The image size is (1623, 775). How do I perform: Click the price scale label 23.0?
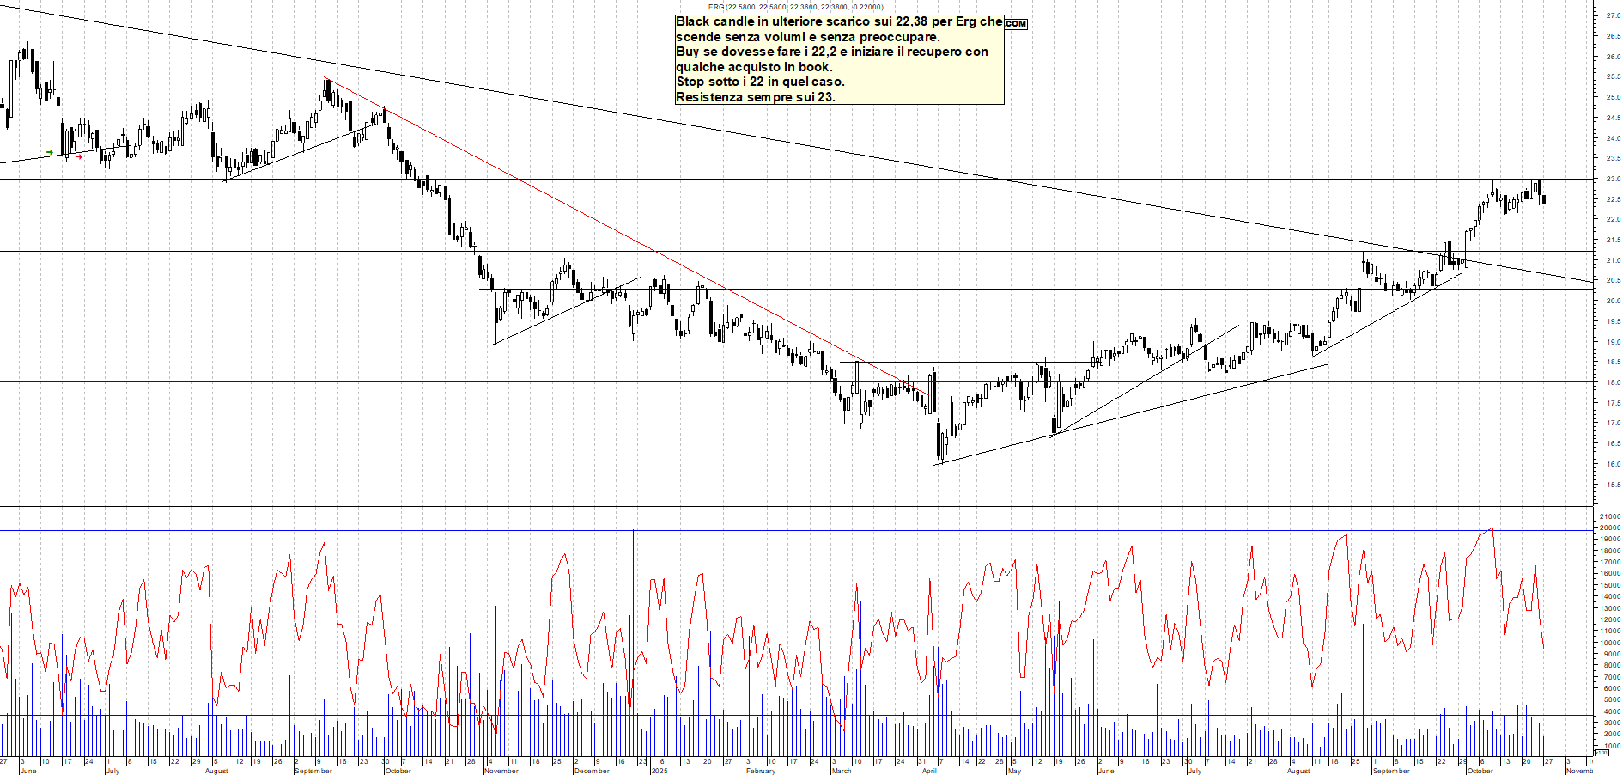pos(1612,177)
